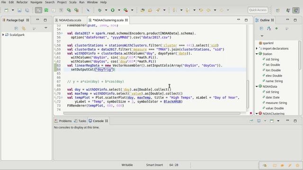Click the Open Type toolbar icon
303x170 pixels.
143,10
